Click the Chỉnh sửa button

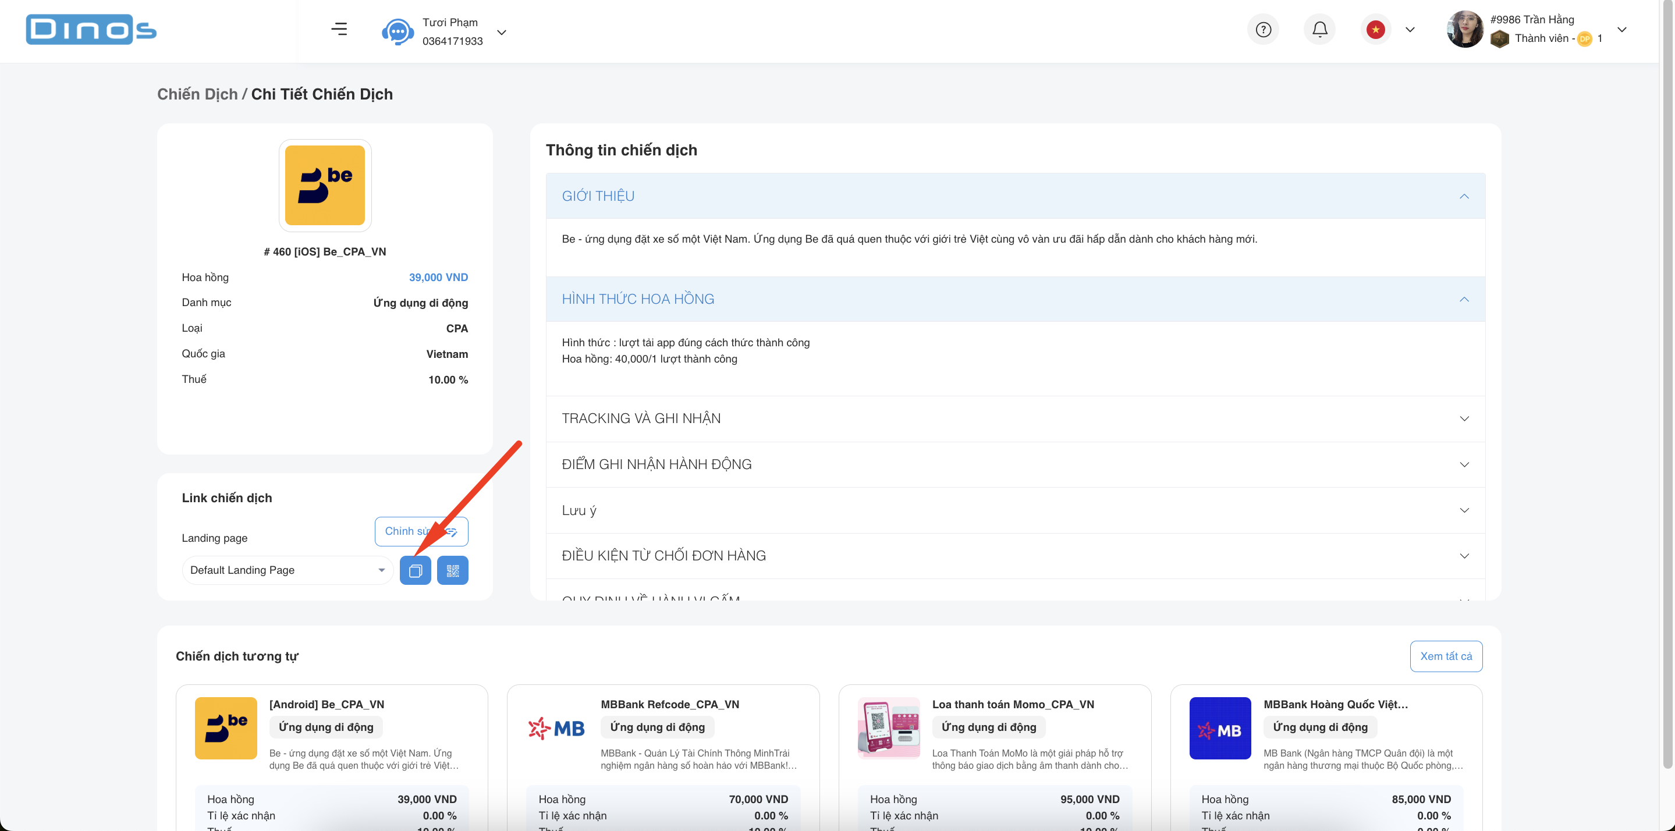[421, 531]
